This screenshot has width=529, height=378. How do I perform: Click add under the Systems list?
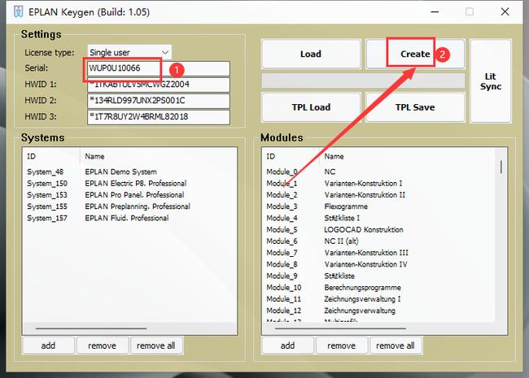click(x=48, y=345)
